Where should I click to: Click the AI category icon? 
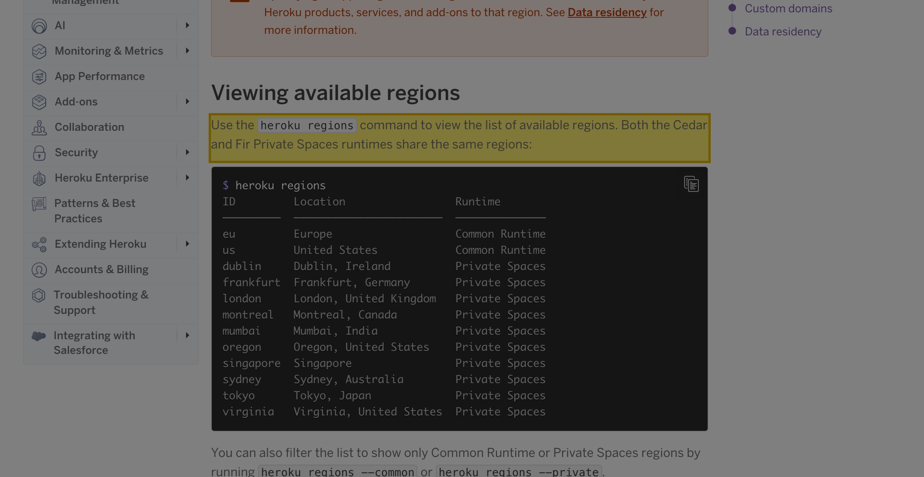pyautogui.click(x=39, y=26)
